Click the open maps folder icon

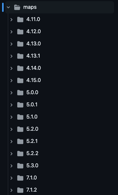17,7
